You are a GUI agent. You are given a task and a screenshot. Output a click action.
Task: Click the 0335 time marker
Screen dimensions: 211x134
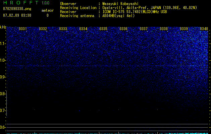[x=103, y=28]
